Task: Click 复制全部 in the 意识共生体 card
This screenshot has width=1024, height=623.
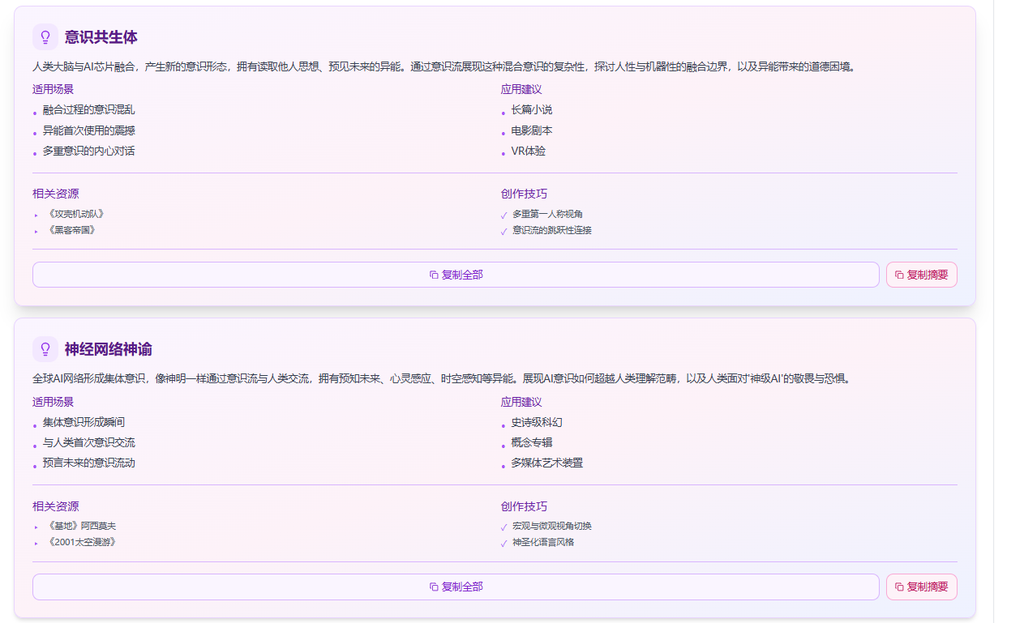Action: pos(456,275)
